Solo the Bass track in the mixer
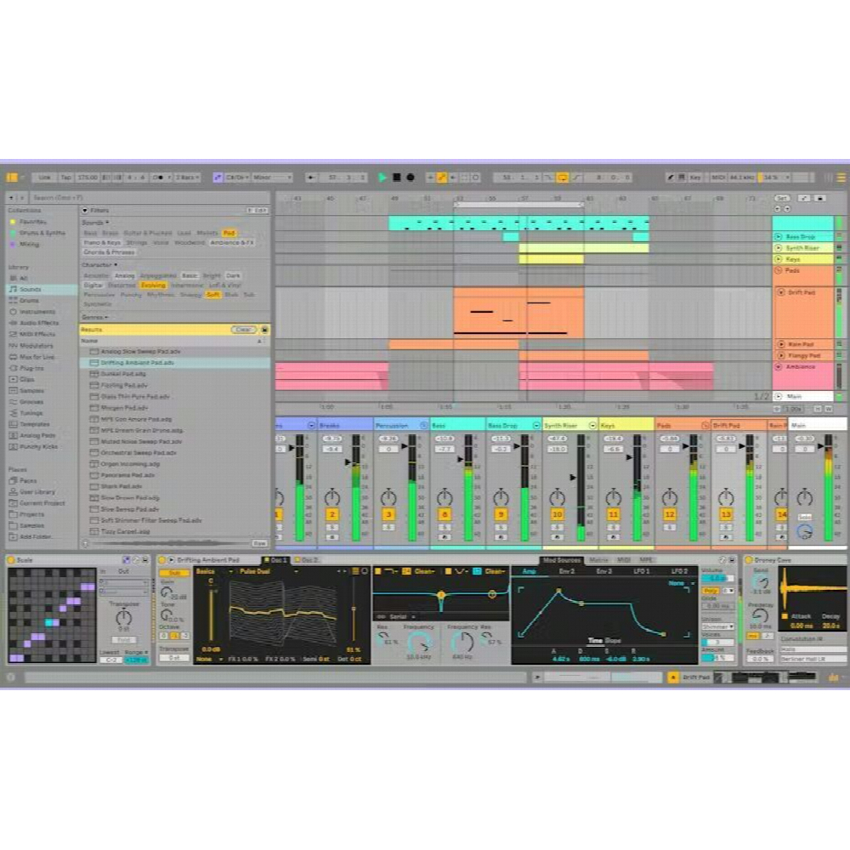 point(444,526)
